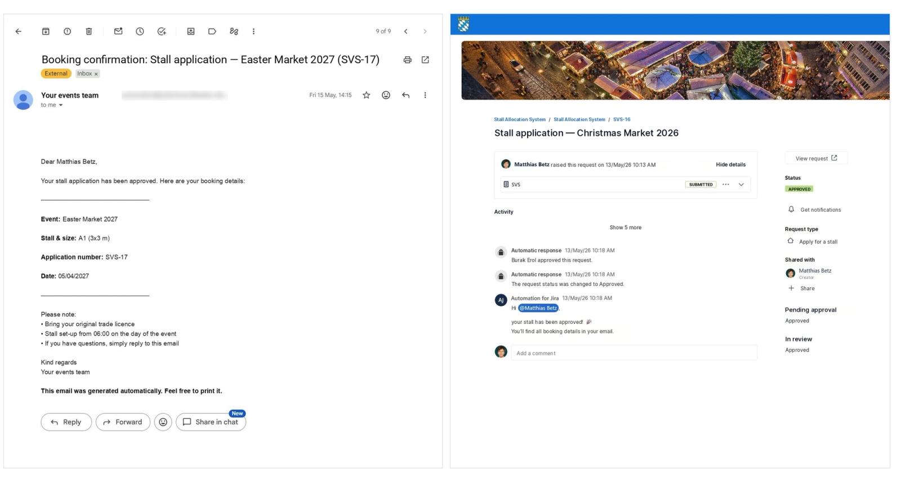Screen dimensions: 901x486
Task: Print the booking confirmation email
Action: (x=407, y=60)
